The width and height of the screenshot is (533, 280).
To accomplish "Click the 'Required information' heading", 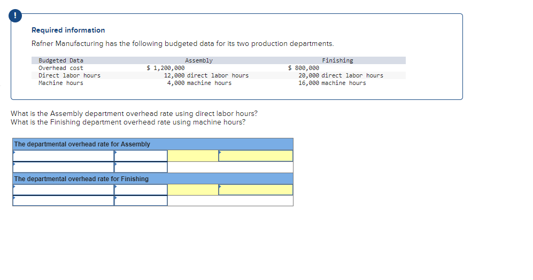I will pyautogui.click(x=68, y=30).
